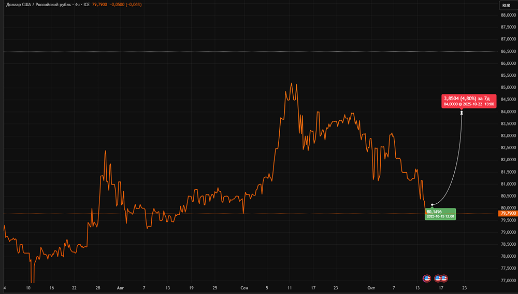Click the 78,0000 price scale label

tap(508, 256)
